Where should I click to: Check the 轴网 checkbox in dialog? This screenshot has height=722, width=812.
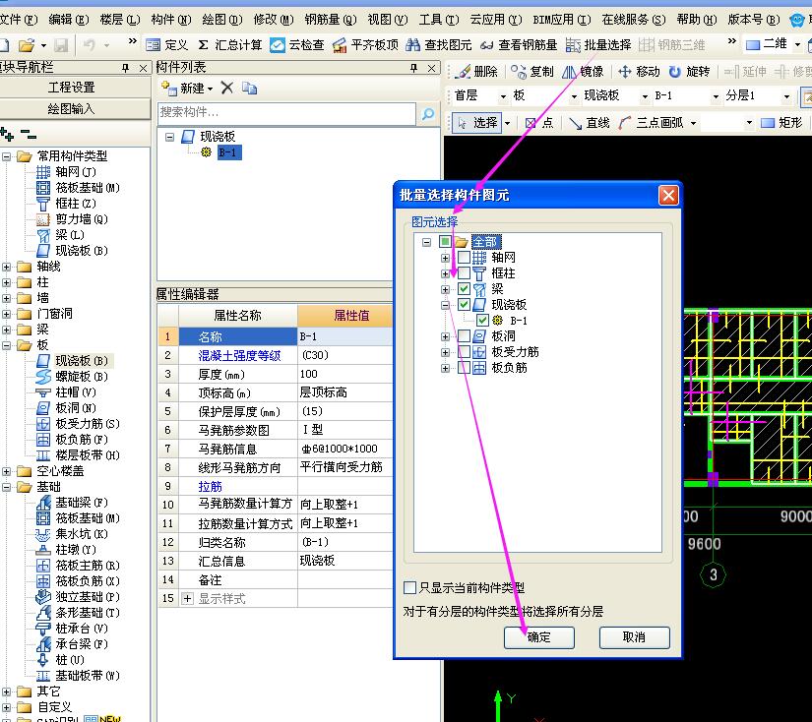(464, 258)
